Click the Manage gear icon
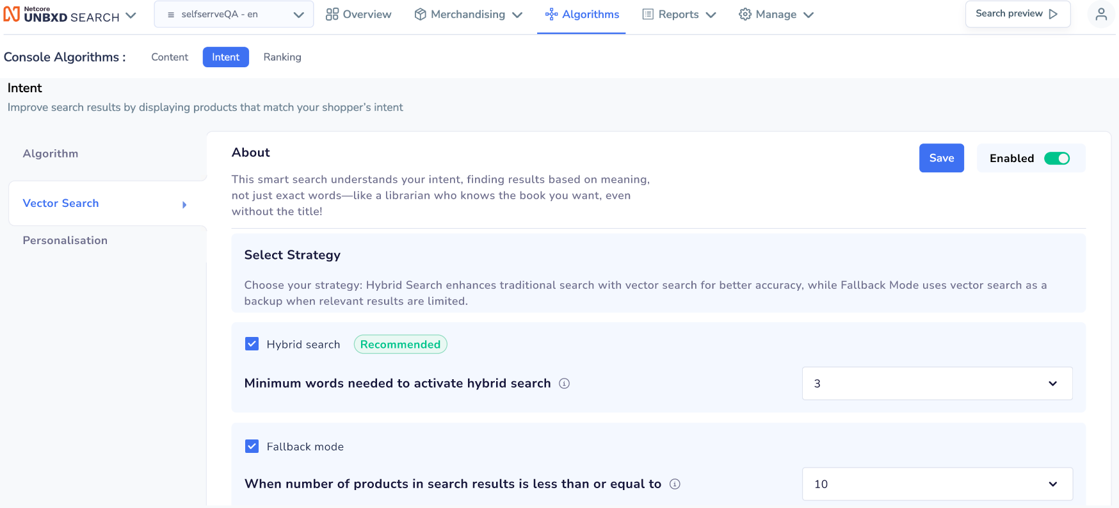 pos(745,14)
